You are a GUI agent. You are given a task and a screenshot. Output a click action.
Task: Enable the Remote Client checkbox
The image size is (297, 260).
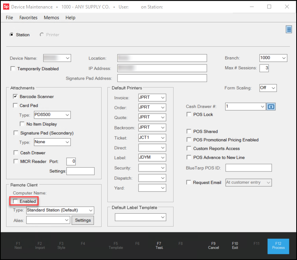click(x=15, y=201)
